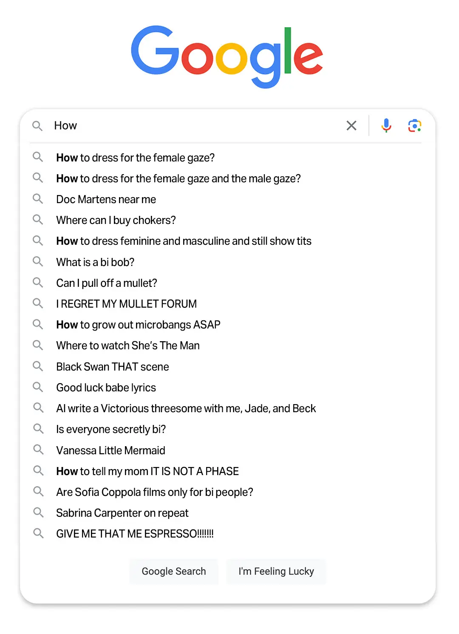This screenshot has width=459, height=634.
Task: Select "Where to watch She's The Man"
Action: tap(127, 345)
